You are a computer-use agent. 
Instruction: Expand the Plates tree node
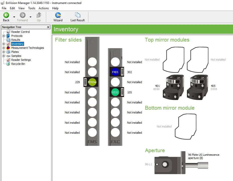(4, 52)
